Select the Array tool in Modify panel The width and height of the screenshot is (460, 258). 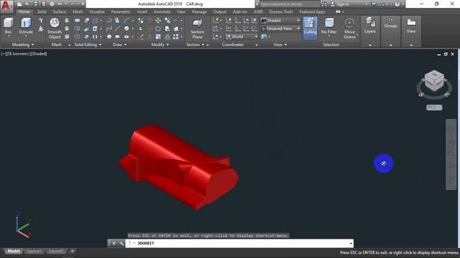[x=175, y=37]
